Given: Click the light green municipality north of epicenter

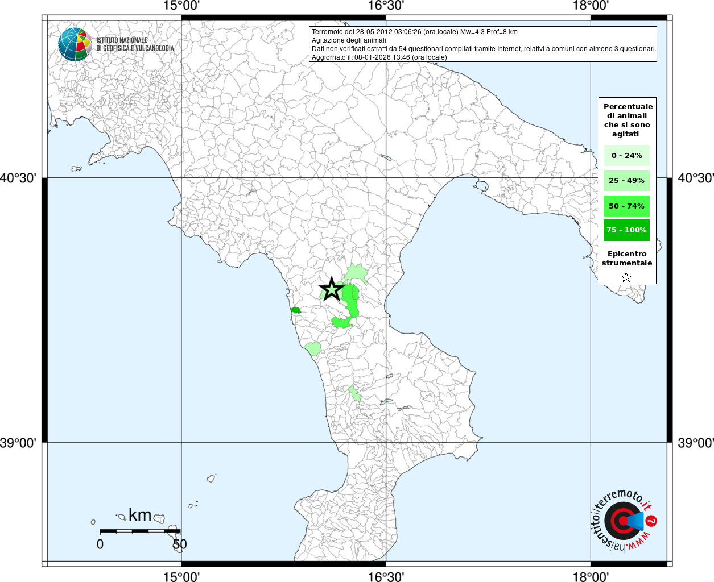Looking at the screenshot, I should pos(356,274).
